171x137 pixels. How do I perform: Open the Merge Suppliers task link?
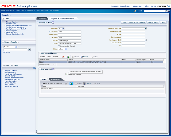[x=11, y=32]
